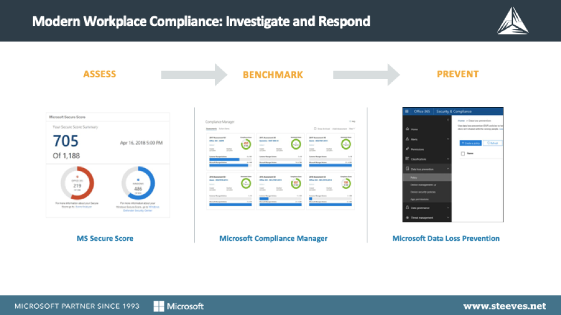Click the 'Apr 16, 2018 5:00 PM' timestamp

point(141,143)
